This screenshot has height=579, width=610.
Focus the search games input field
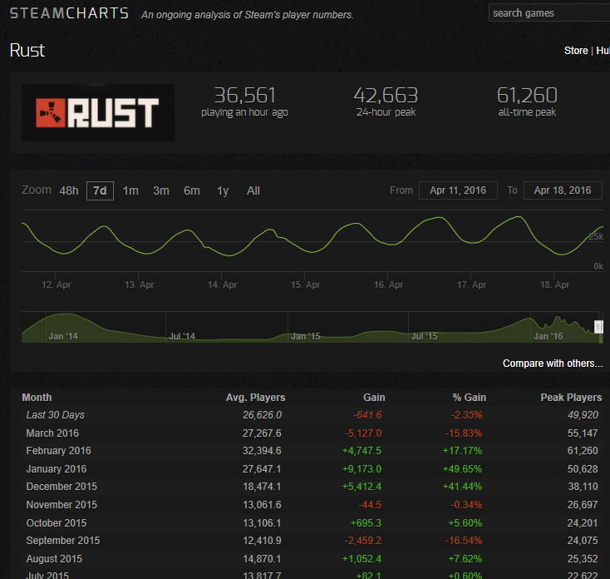[x=549, y=13]
